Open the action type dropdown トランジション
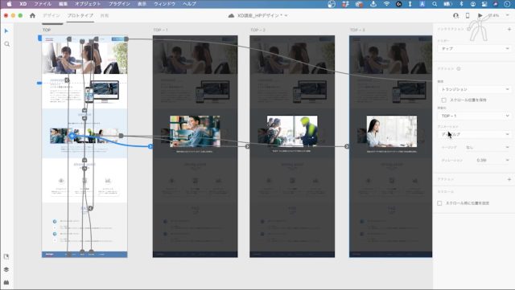Image resolution: width=515 pixels, height=290 pixels. pos(474,89)
